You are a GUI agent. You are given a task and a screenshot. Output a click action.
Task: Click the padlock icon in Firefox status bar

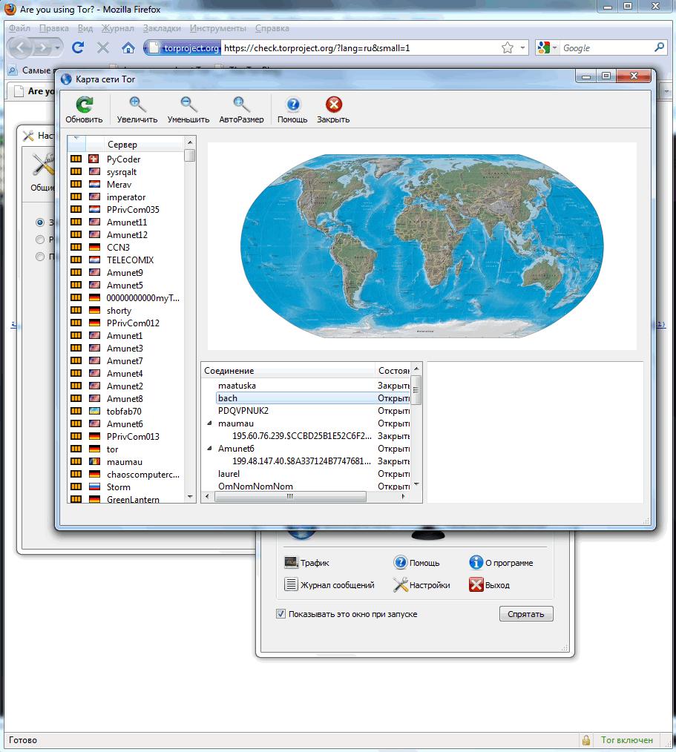(585, 740)
